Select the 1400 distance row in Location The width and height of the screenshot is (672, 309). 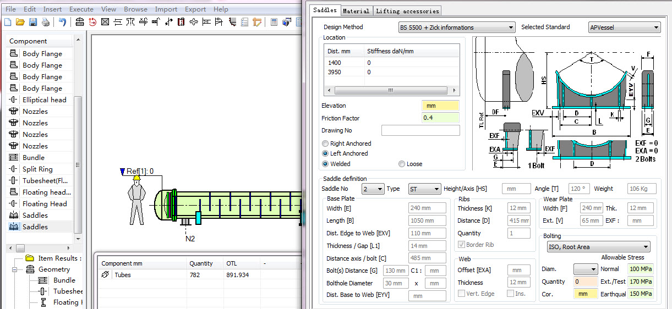coord(391,63)
